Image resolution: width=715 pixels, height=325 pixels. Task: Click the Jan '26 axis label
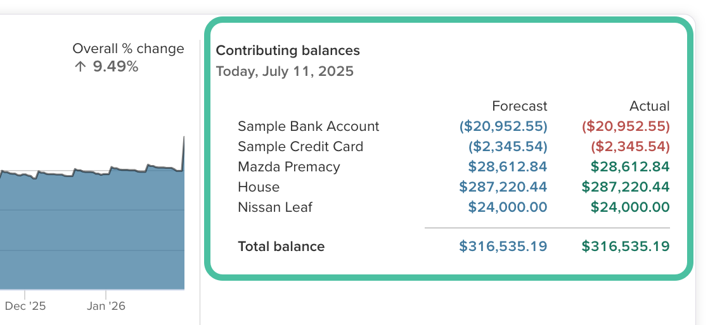tap(106, 307)
